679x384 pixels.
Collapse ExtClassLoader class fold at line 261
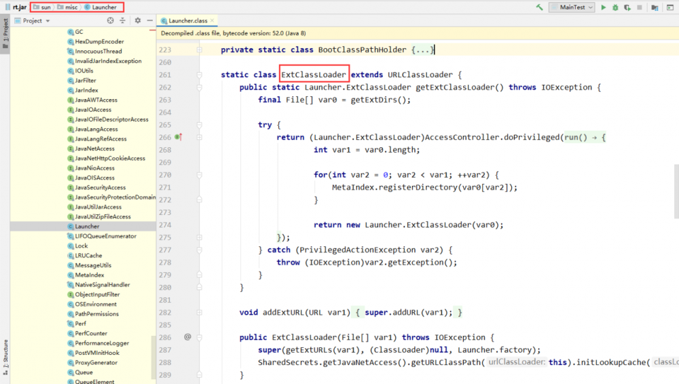coord(200,75)
